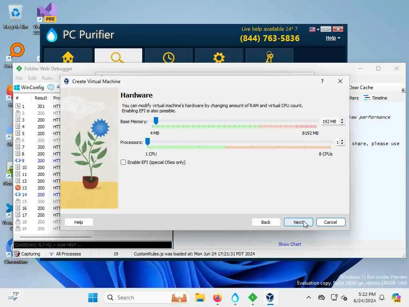This screenshot has height=307, width=409.
Task: Decrease Base Memory with the down stepper arrow
Action: [x=342, y=123]
